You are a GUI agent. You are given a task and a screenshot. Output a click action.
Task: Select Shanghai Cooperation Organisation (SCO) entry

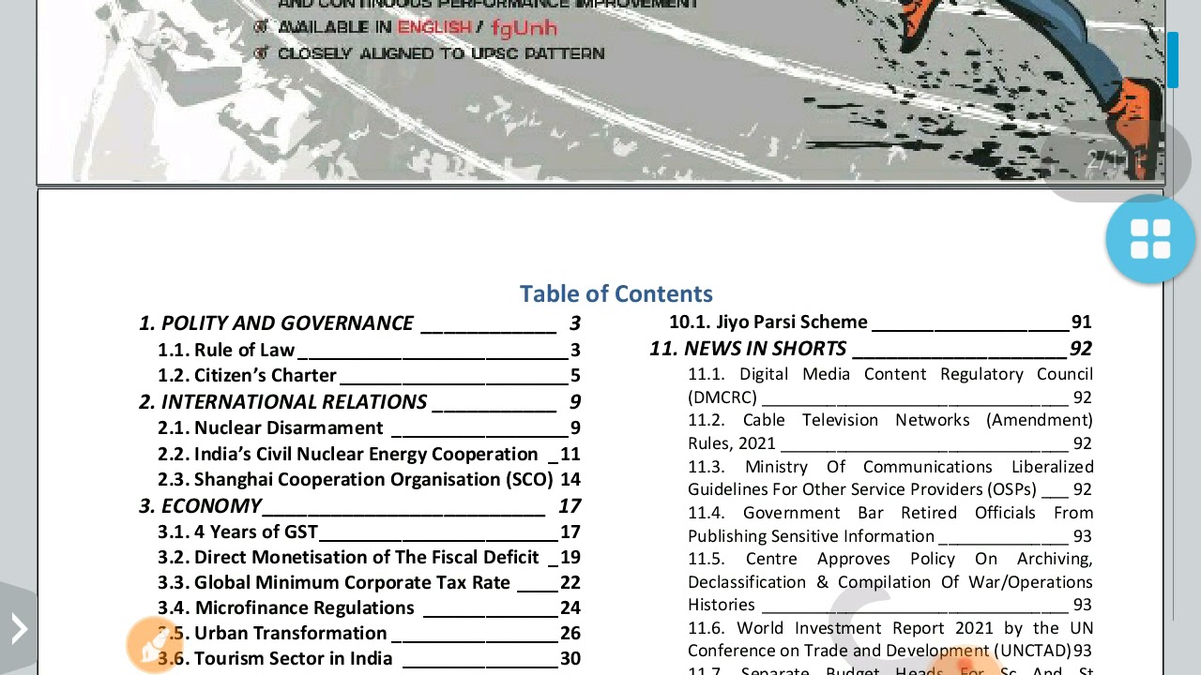pyautogui.click(x=369, y=479)
